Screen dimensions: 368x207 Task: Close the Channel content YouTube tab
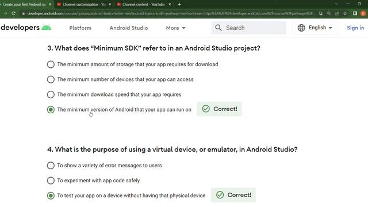pos(170,4)
